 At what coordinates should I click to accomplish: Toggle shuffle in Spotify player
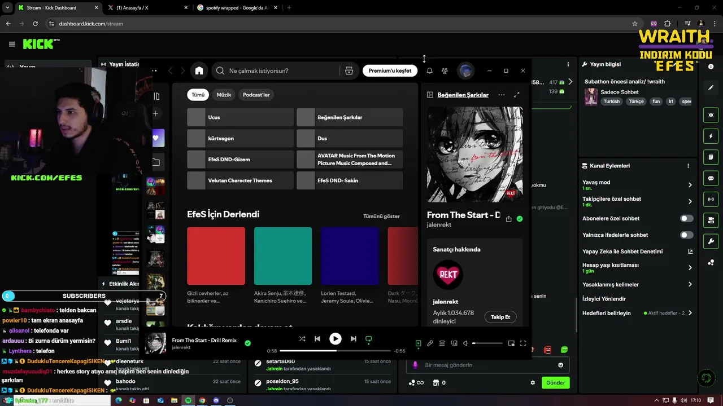302,339
